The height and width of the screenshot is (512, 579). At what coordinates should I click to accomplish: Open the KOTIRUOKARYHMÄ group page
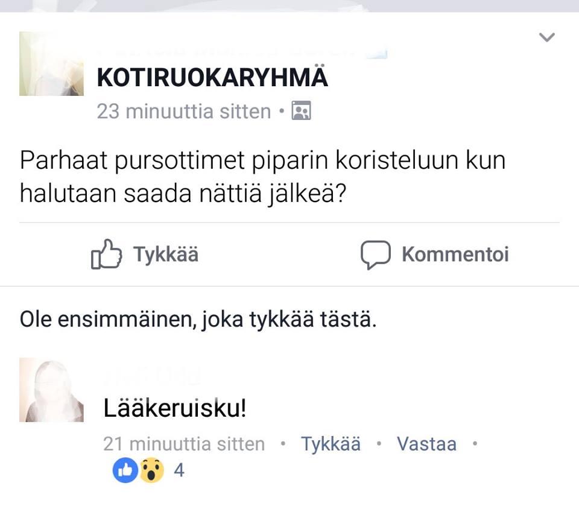212,78
